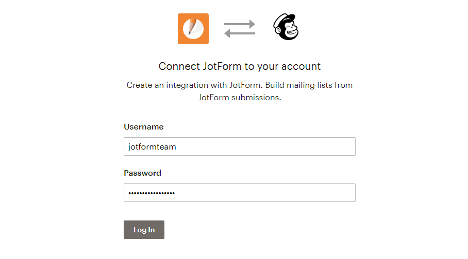Screen dimensions: 468x259
Task: Click the "JotForm submissions." text line
Action: [240, 97]
